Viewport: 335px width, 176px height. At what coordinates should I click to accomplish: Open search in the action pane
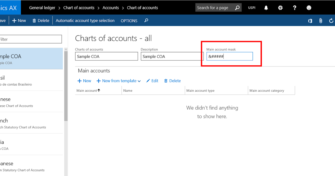[x=146, y=20]
